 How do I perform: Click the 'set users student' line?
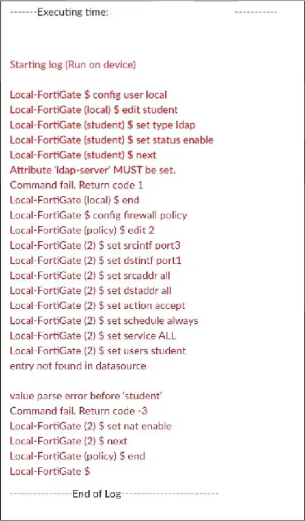coord(98,351)
